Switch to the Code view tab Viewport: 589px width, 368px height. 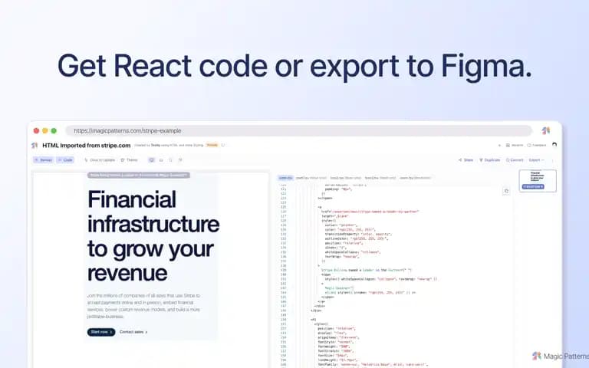pyautogui.click(x=65, y=160)
